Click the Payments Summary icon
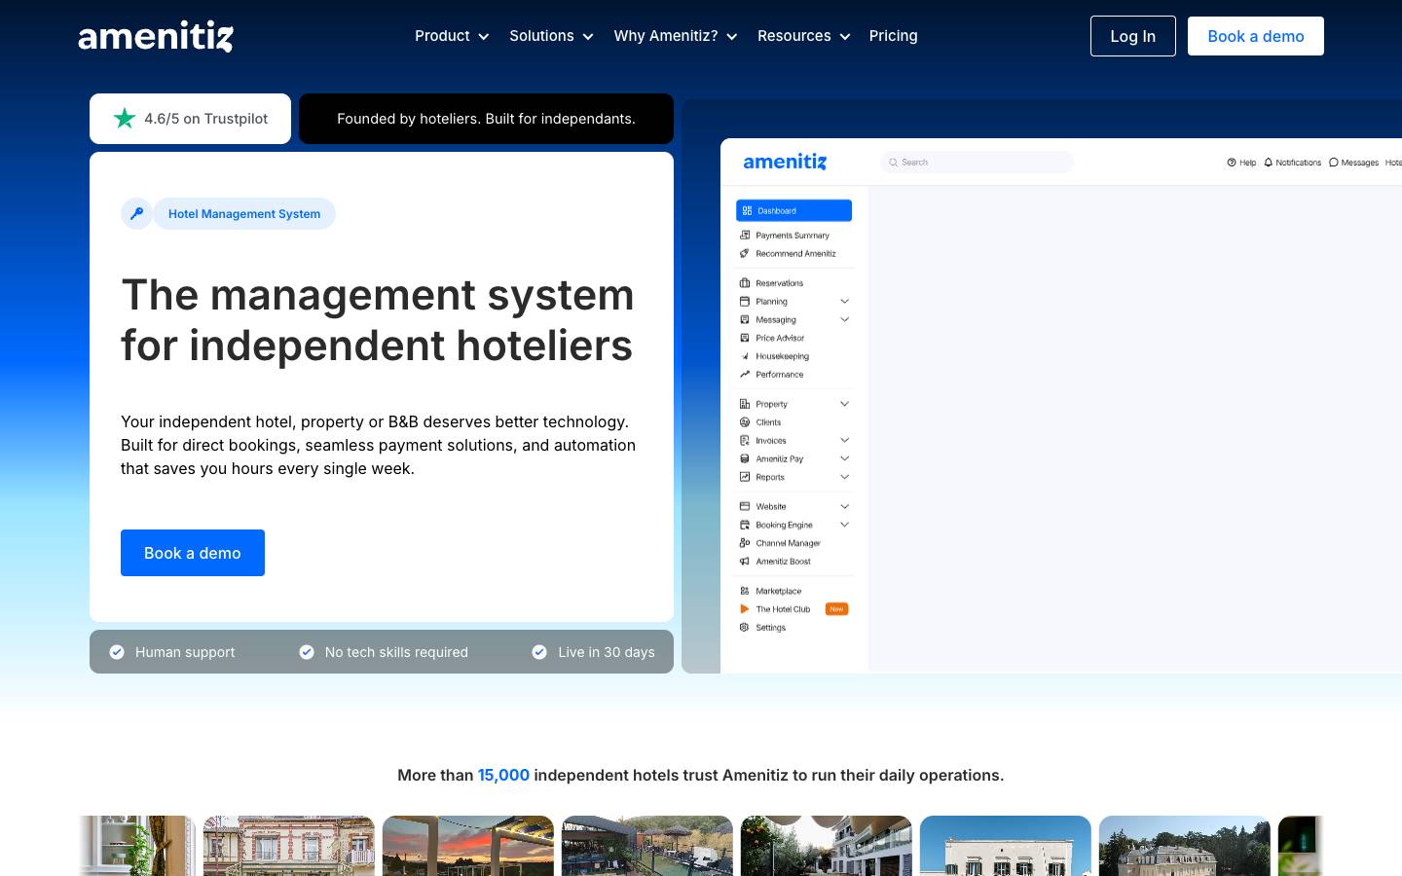The height and width of the screenshot is (876, 1402). tap(745, 235)
